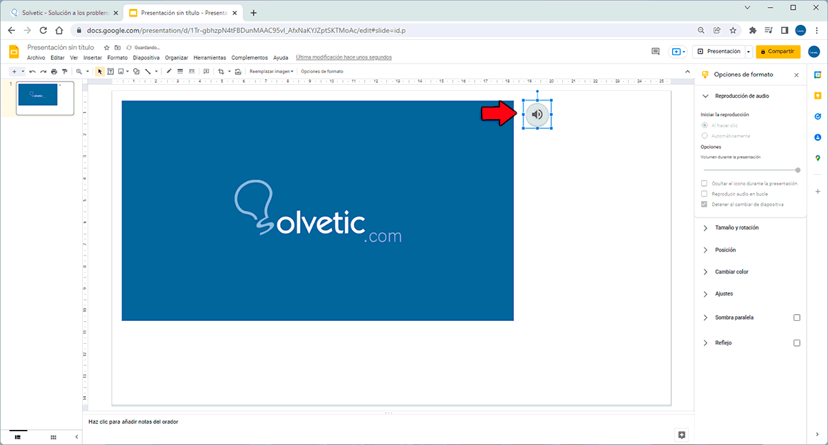Click the border color pencil icon

point(170,72)
